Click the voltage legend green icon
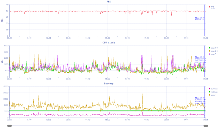 coord(210,92)
